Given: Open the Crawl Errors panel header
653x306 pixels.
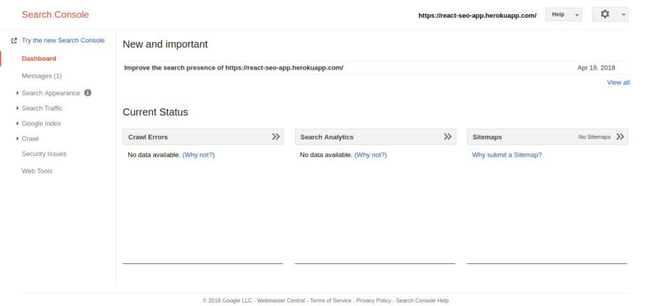Looking at the screenshot, I should [x=203, y=136].
